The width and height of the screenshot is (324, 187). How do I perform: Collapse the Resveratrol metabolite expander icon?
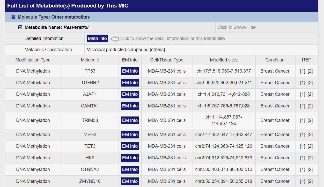click(x=20, y=27)
